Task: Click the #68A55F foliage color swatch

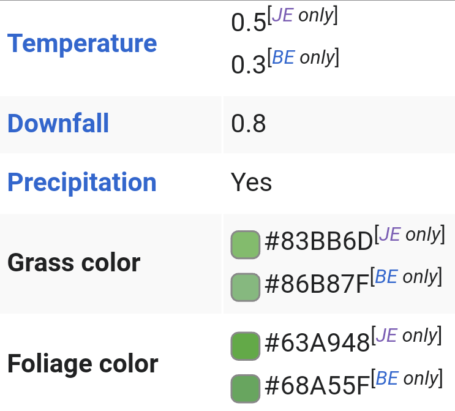Action: [x=246, y=388]
